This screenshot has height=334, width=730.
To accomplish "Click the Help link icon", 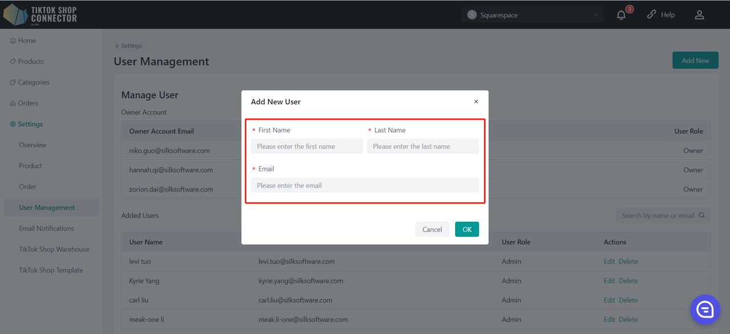I will coord(651,15).
